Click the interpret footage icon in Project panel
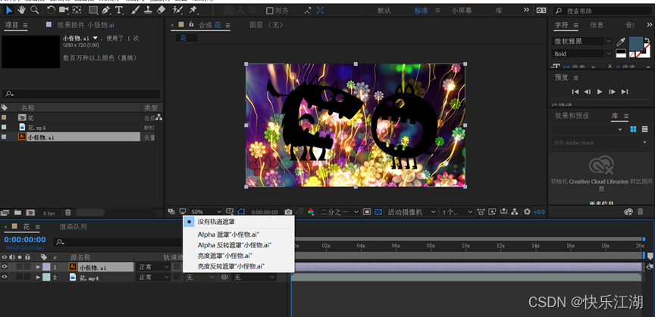 point(5,213)
